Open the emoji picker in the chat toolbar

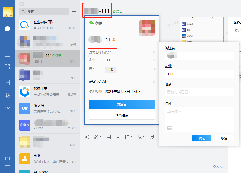88,137
